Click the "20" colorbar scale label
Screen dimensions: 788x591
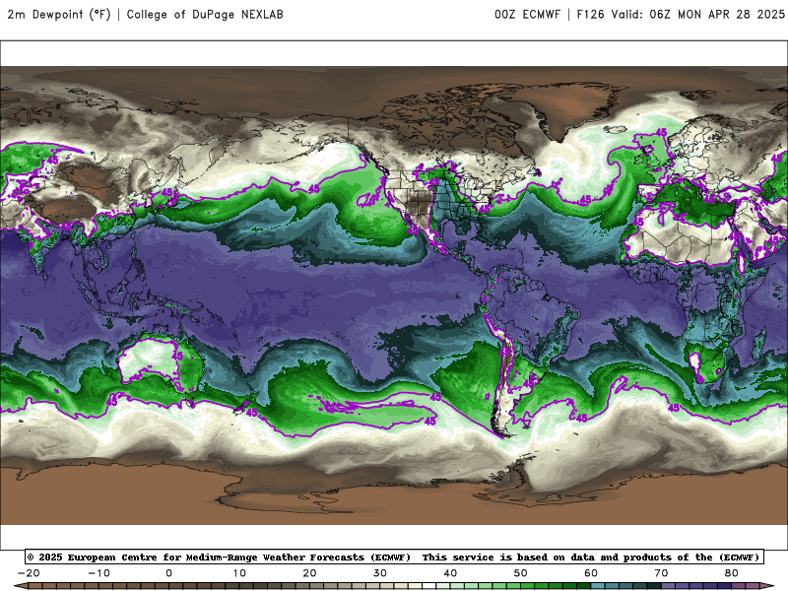(309, 573)
